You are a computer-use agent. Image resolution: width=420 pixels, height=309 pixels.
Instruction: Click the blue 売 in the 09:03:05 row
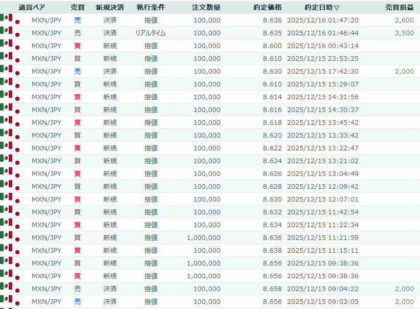pyautogui.click(x=77, y=302)
